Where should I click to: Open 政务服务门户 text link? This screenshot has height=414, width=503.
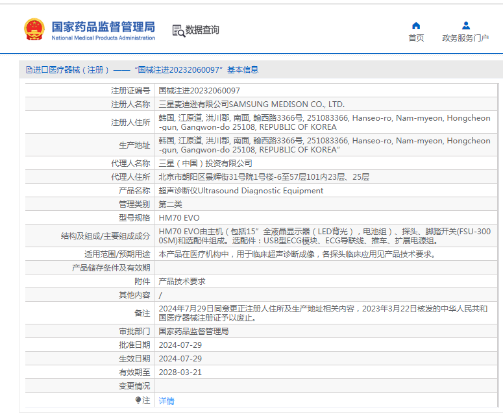465,38
